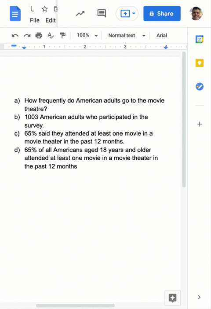
Task: Select the Paint format tool
Action: pyautogui.click(x=62, y=36)
